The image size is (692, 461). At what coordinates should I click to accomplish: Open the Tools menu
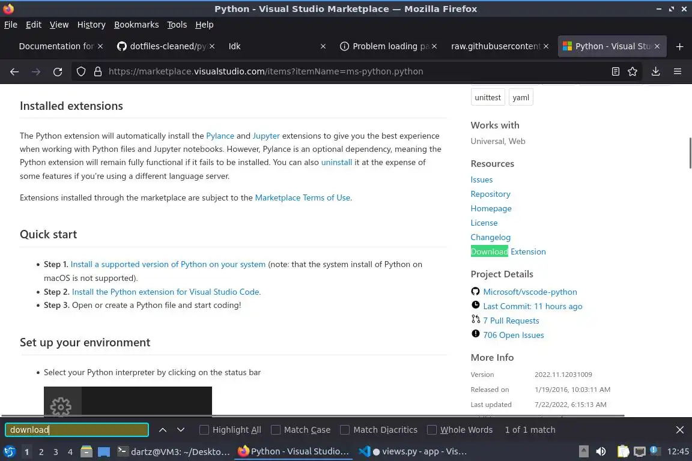tap(177, 25)
